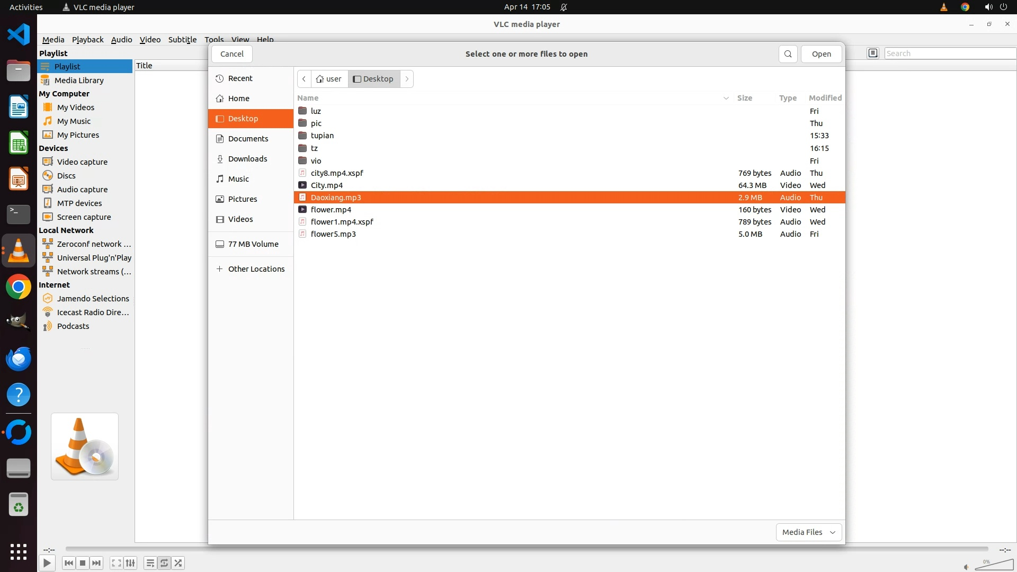
Task: Select Other Locations in sidebar
Action: click(x=256, y=269)
